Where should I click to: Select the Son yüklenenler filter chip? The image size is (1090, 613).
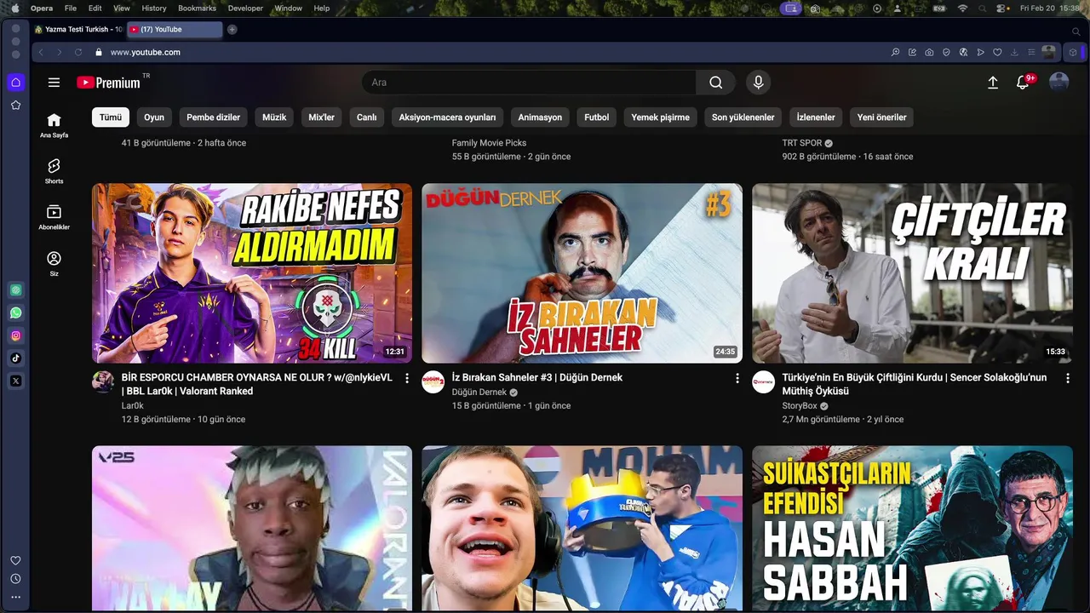coord(743,117)
